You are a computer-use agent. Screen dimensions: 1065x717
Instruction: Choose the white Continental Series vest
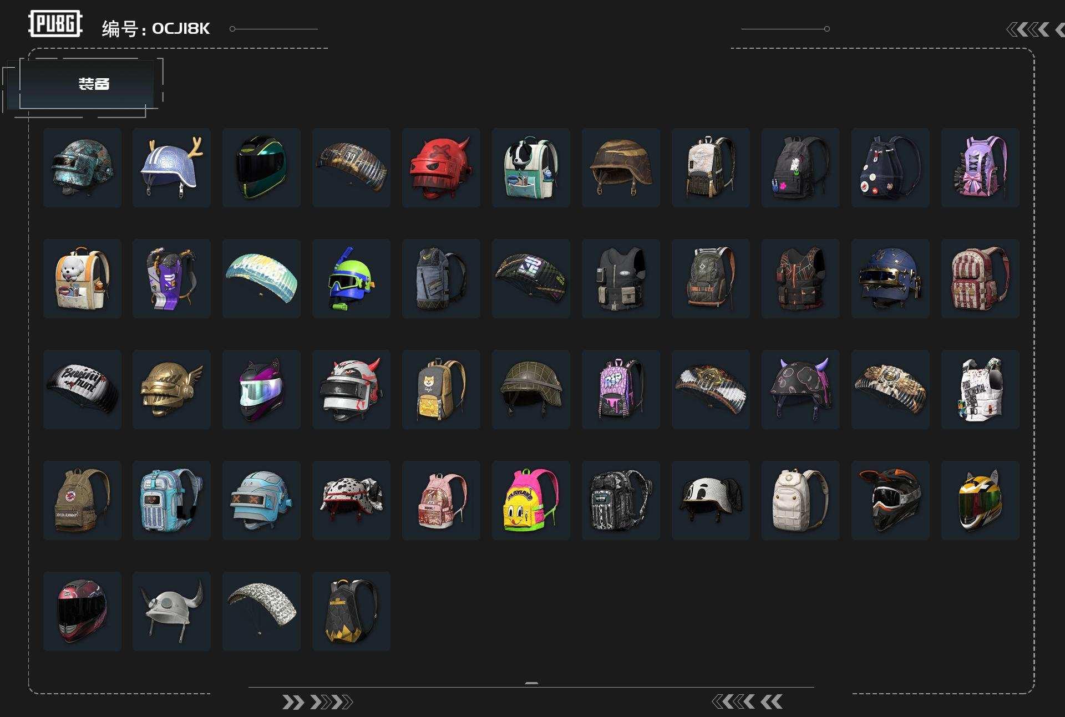point(980,389)
